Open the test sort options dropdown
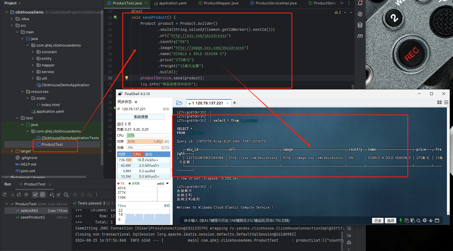This screenshot has width=453, height=251. [52, 195]
